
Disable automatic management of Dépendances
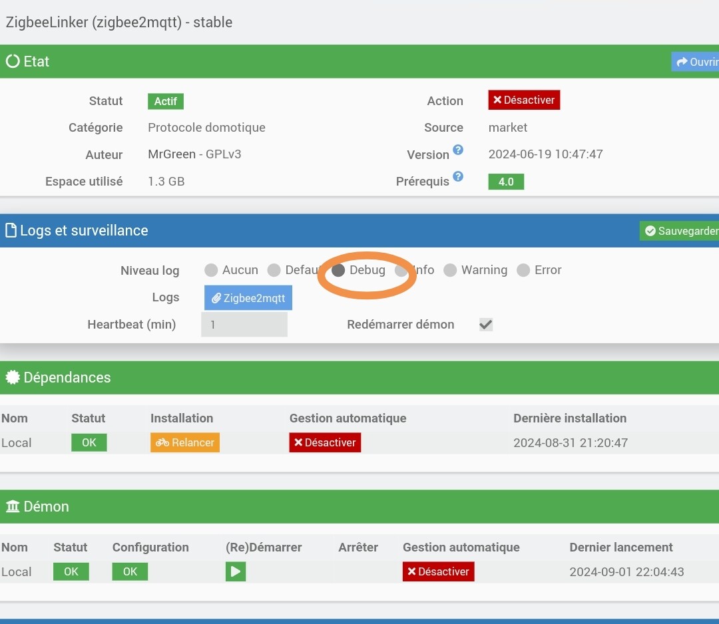point(325,442)
